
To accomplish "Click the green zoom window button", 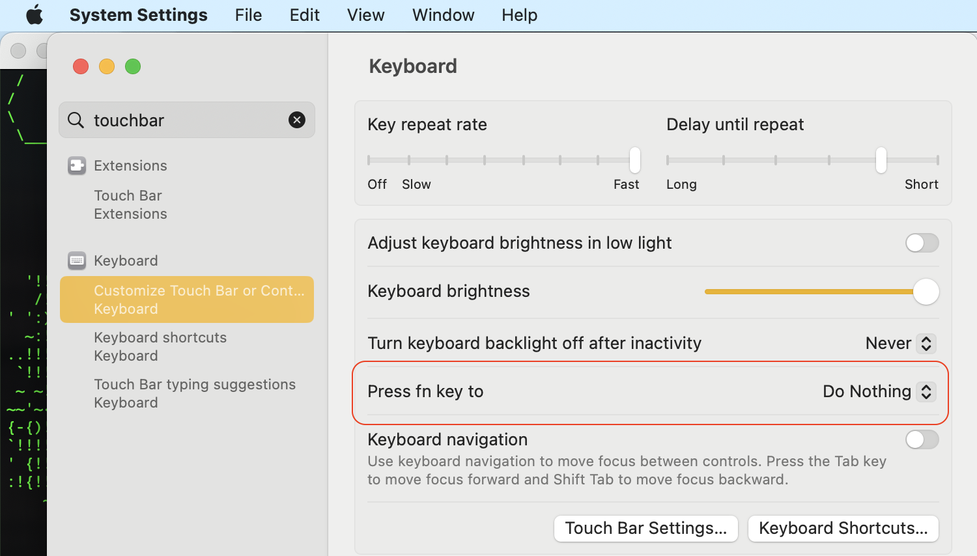I will 133,66.
